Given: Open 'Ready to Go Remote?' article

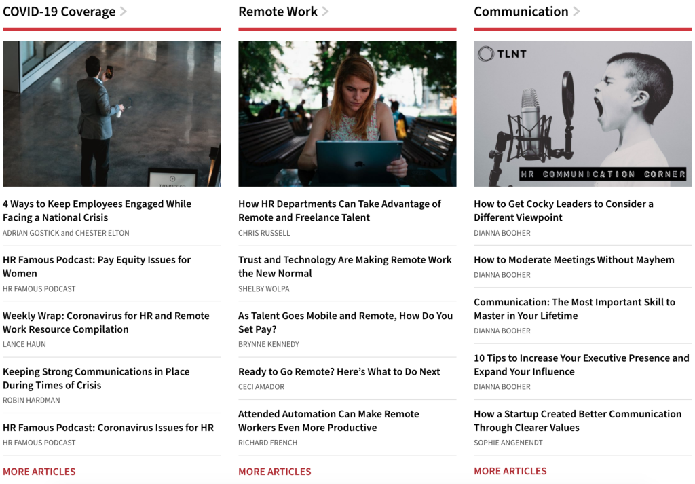Looking at the screenshot, I should pos(339,371).
